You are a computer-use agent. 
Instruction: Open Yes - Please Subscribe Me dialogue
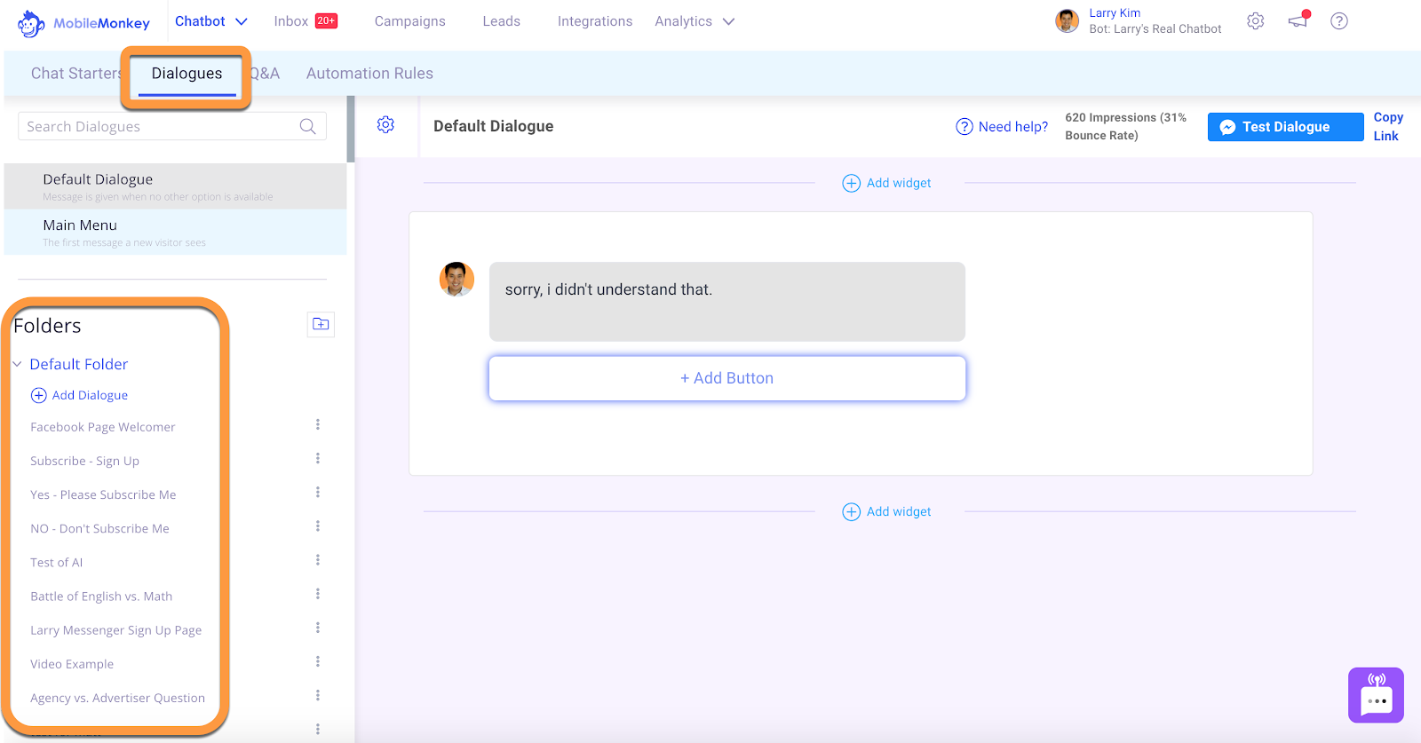(x=103, y=494)
